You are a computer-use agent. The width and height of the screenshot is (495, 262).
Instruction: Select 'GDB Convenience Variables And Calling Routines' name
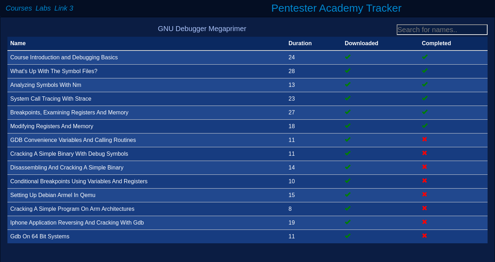tap(73, 140)
